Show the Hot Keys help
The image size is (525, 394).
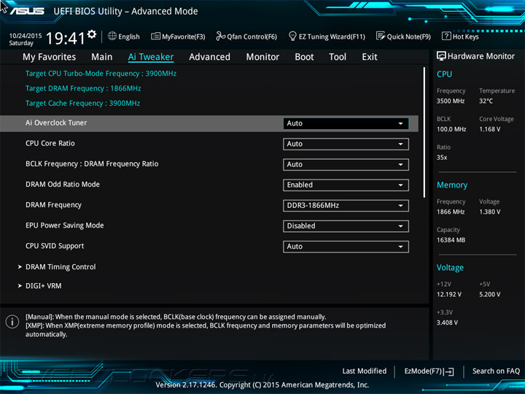pyautogui.click(x=460, y=36)
